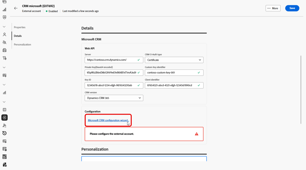Open the profiles person icon in sidebar
The image size is (306, 170).
point(4,35)
